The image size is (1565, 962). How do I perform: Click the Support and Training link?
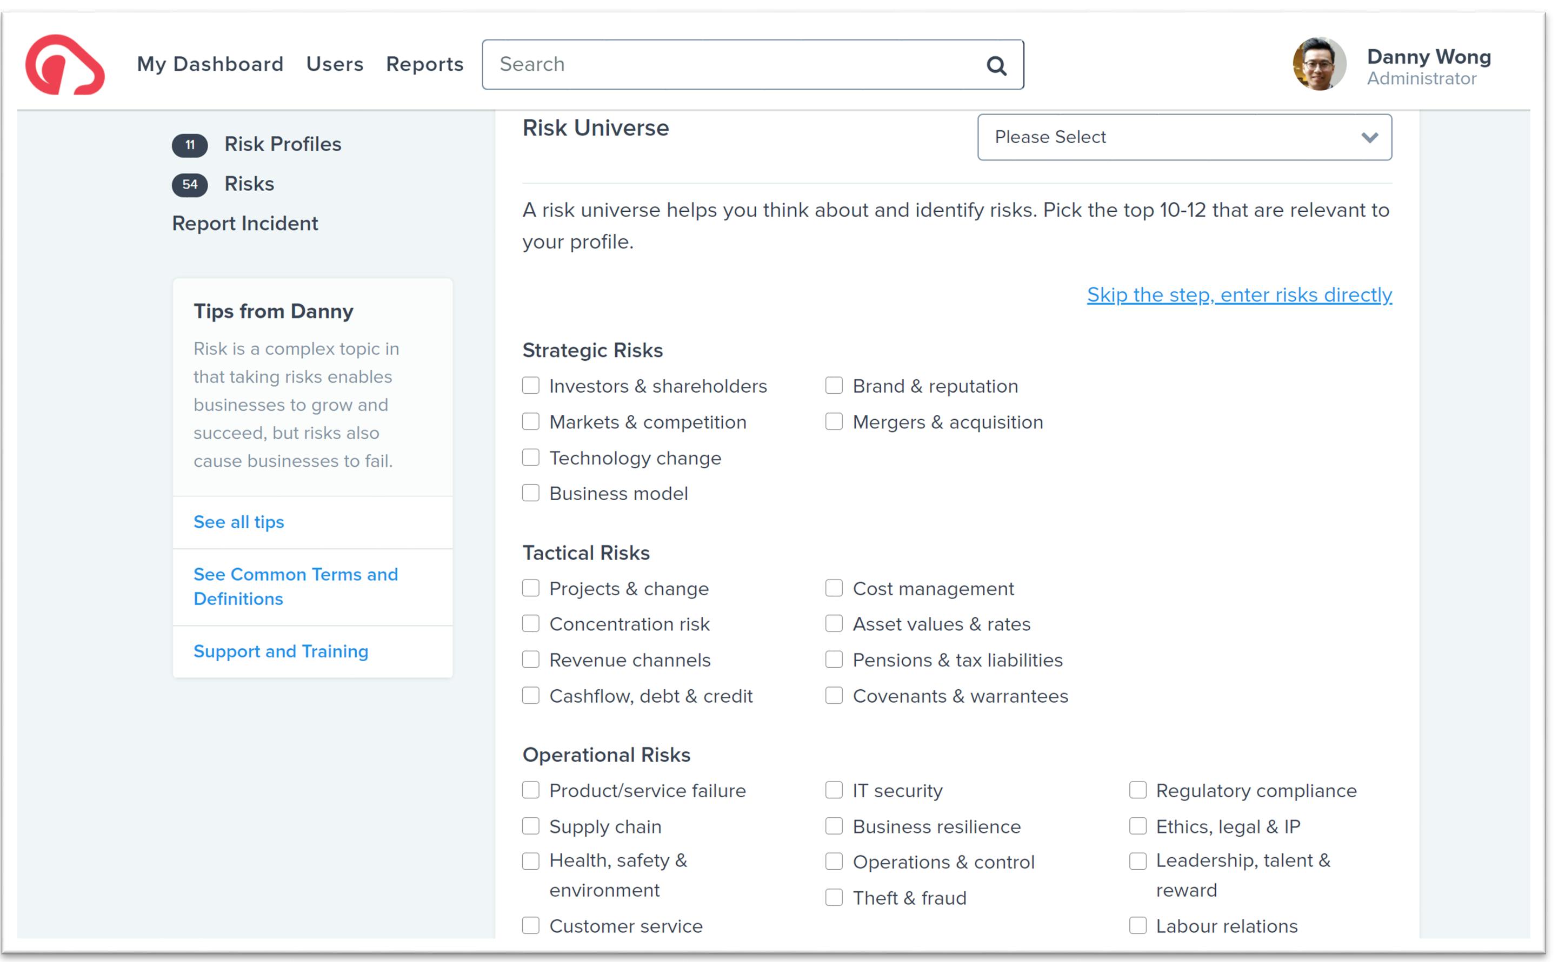[x=281, y=651]
